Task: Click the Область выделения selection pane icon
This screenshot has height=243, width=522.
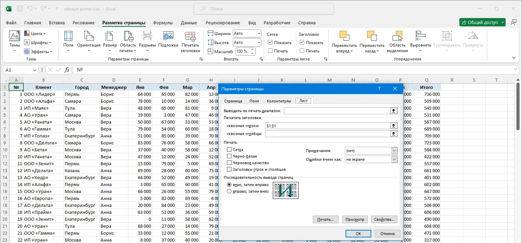Action: tap(397, 36)
